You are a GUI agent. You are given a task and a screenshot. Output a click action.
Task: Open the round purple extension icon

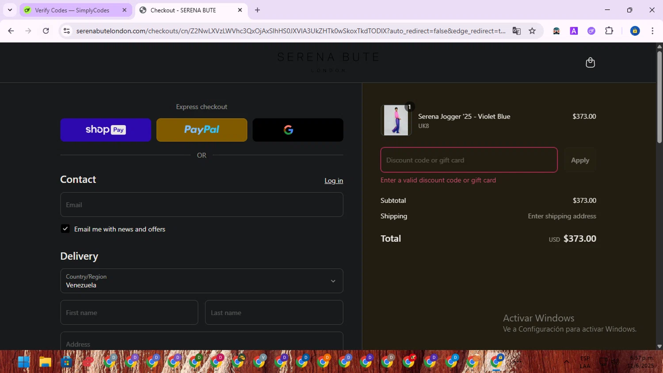(591, 31)
